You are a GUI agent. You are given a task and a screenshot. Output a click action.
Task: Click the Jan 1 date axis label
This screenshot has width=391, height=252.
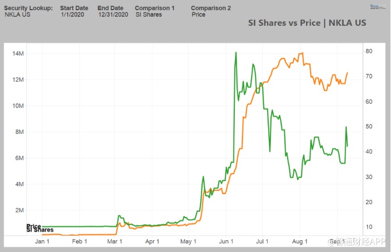click(42, 241)
